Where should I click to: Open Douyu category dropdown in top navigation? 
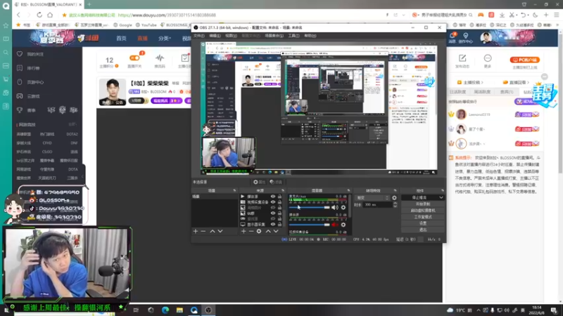tap(165, 38)
